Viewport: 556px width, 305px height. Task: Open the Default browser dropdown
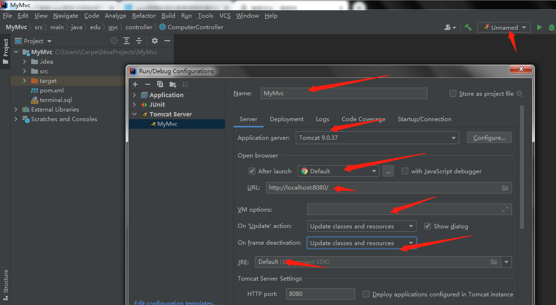[x=339, y=171]
